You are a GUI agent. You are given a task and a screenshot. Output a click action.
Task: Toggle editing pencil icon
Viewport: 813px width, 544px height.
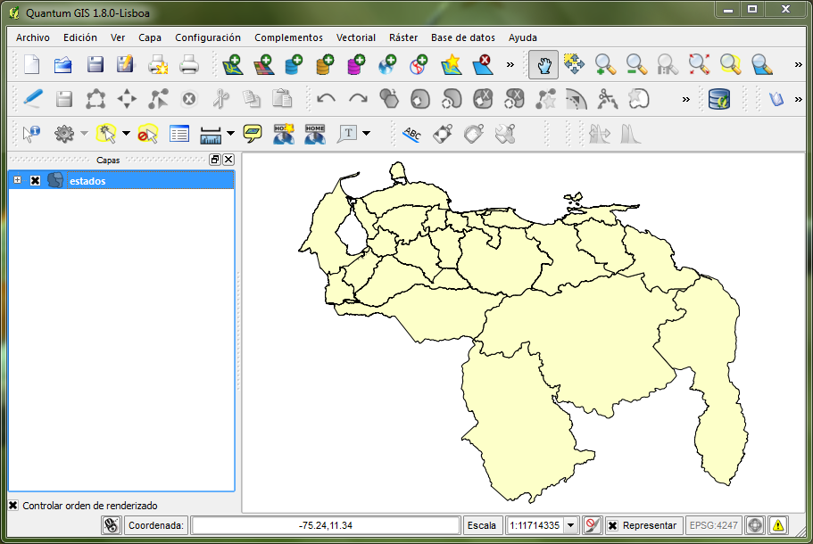[33, 98]
